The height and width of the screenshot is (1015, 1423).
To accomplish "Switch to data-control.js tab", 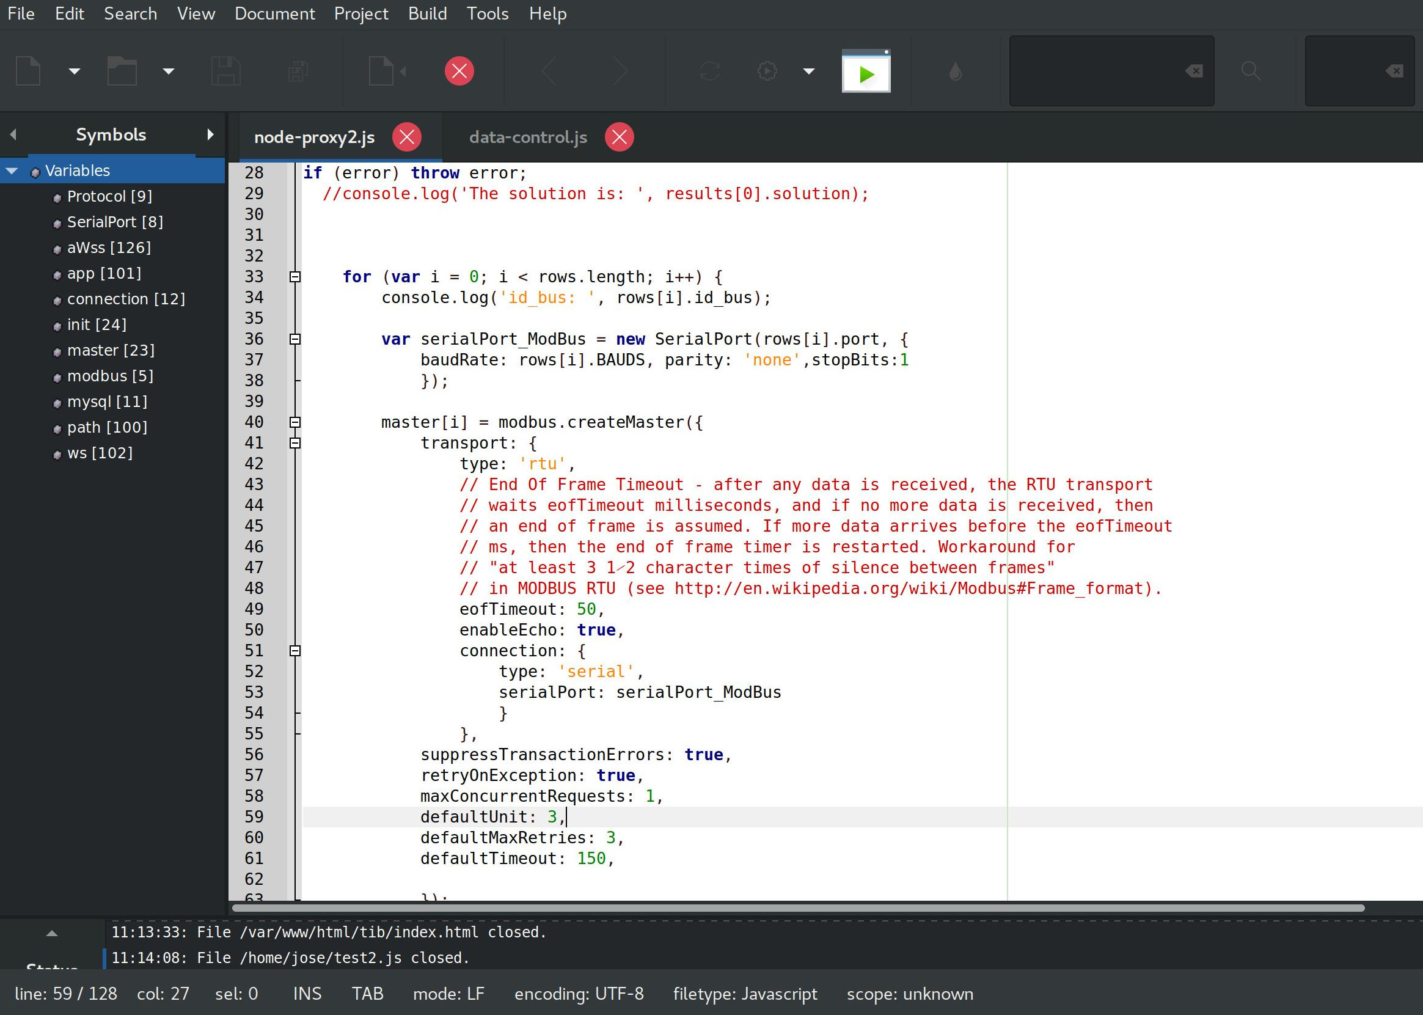I will 527,137.
